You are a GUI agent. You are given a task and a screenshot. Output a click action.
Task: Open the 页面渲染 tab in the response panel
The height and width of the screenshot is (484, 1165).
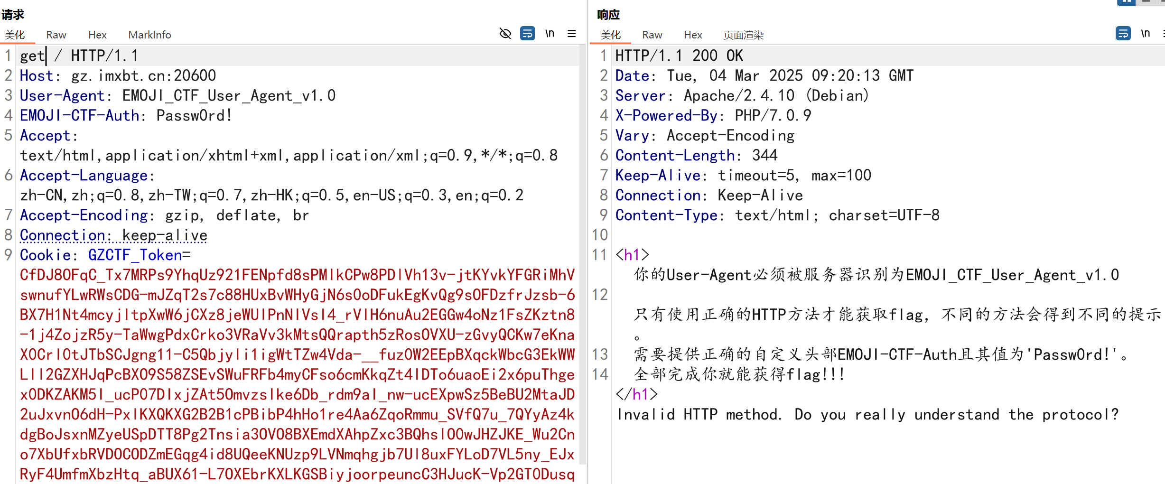pos(743,35)
